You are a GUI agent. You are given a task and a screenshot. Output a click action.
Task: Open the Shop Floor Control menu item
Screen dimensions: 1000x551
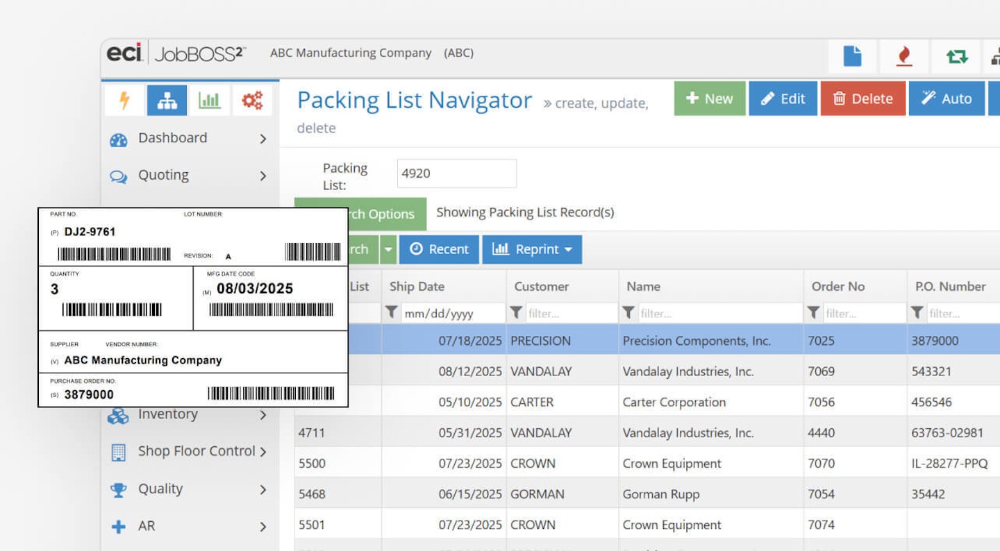coord(189,452)
